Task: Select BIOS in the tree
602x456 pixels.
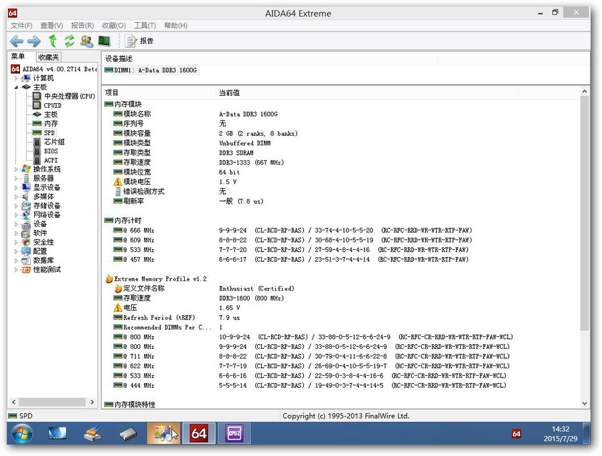Action: pos(46,151)
